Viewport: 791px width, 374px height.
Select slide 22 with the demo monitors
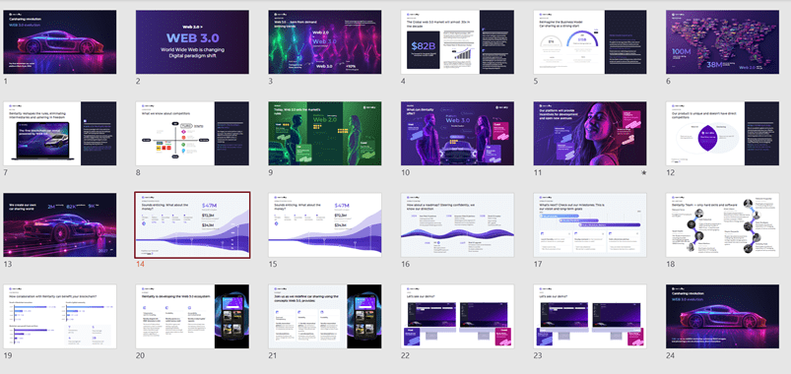tap(457, 317)
